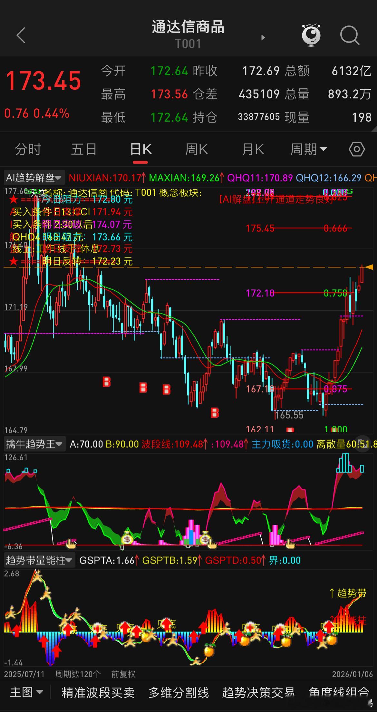Tap 总量 value 893.2万

click(350, 94)
